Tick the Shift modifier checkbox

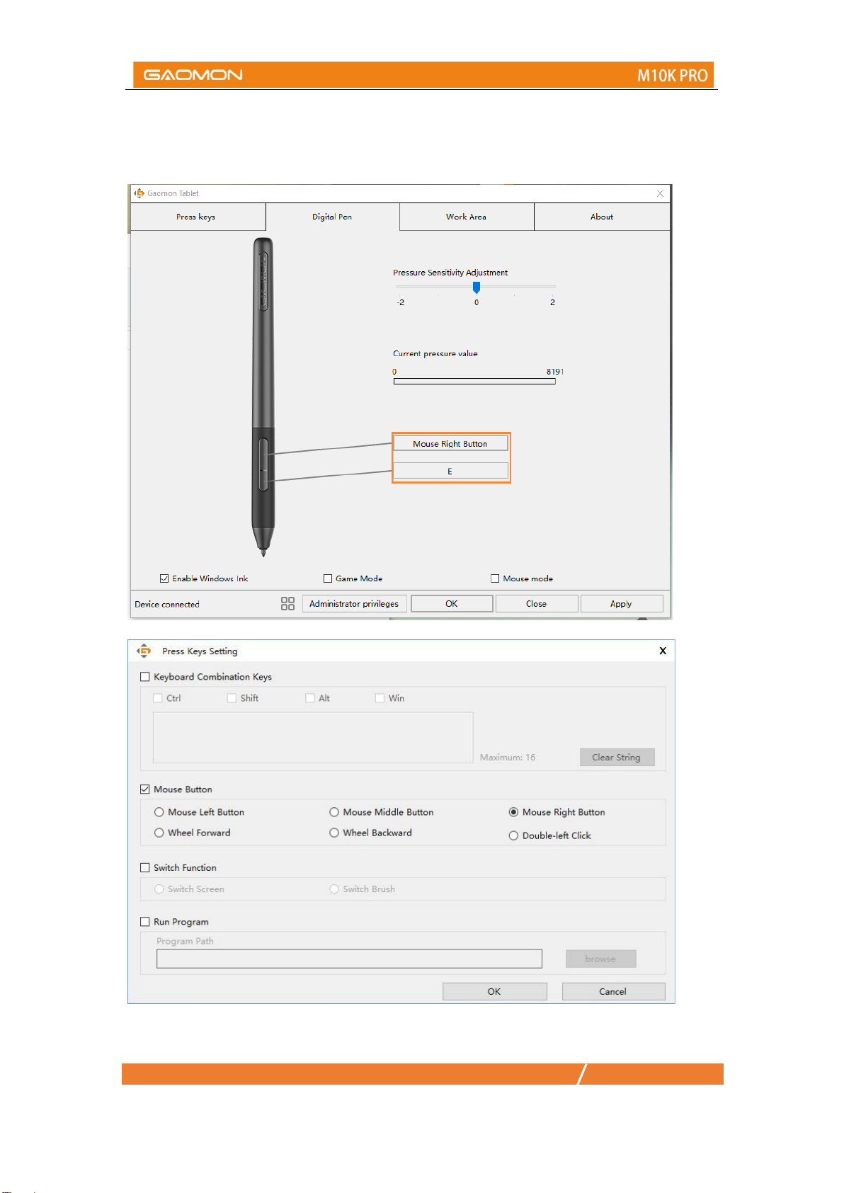[x=232, y=698]
